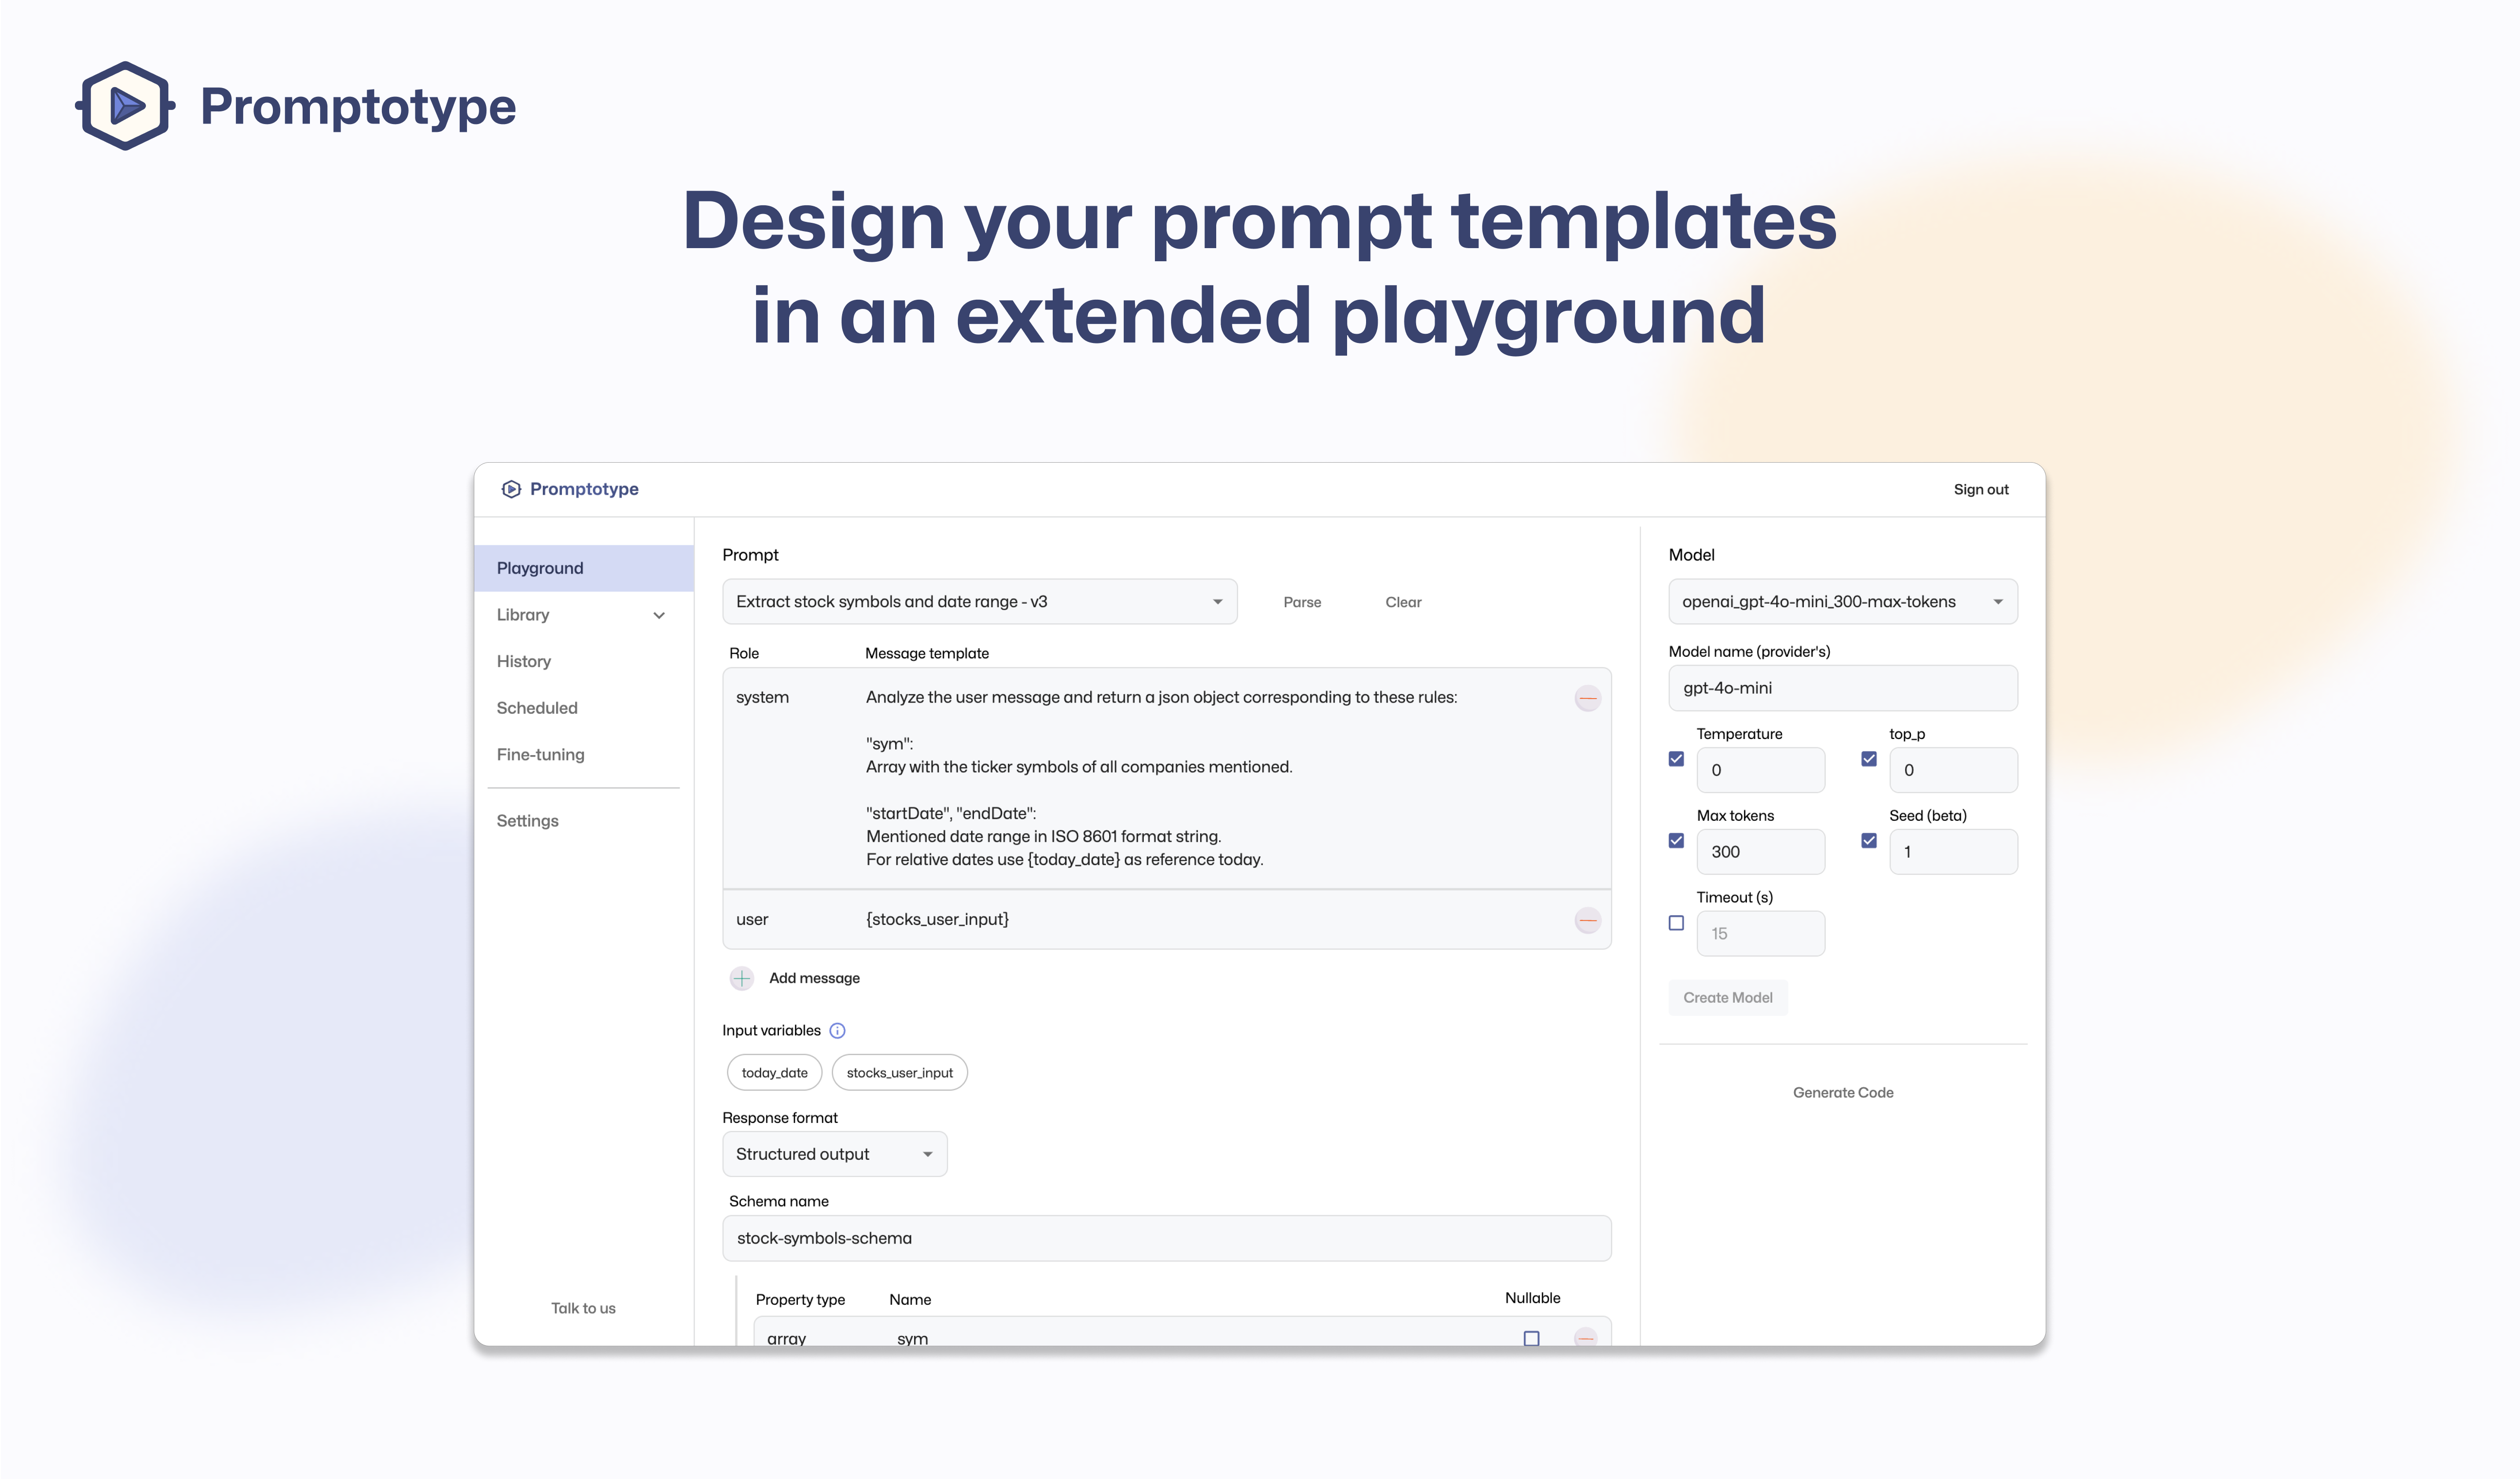Expand the Library chevron in sidebar
This screenshot has width=2520, height=1479.
point(659,615)
